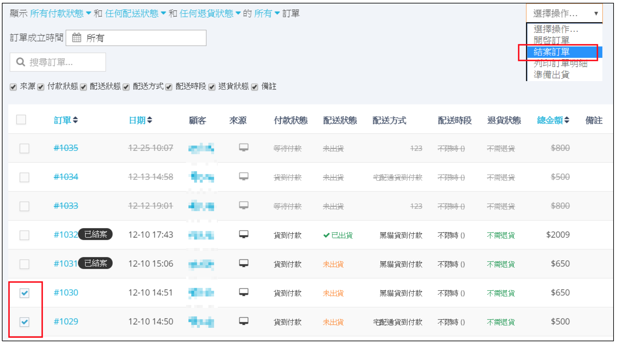
Task: Select 列印訂單明細 from action list
Action: click(564, 64)
